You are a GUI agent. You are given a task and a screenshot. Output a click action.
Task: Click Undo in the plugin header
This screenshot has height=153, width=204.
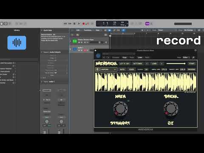click(140, 57)
